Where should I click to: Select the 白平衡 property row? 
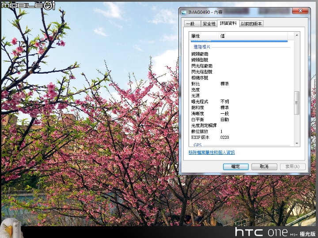coord(240,119)
